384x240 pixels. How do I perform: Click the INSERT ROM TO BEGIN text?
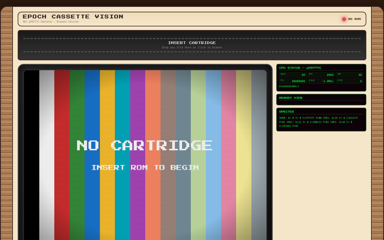tap(145, 167)
